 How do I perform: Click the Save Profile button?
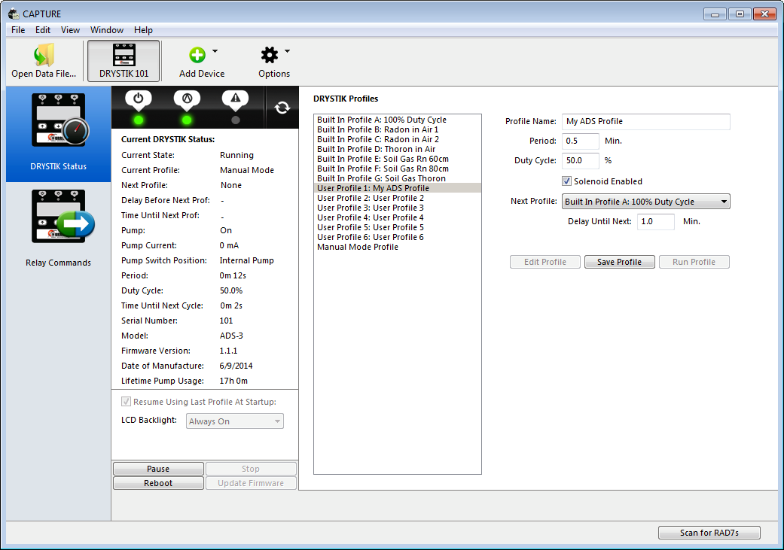pos(619,262)
